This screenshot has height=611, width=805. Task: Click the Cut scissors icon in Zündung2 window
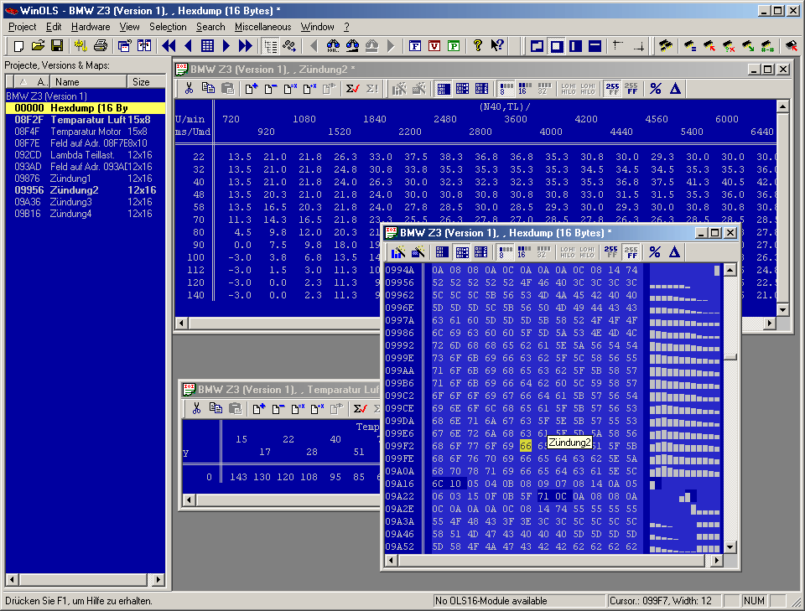tap(190, 88)
